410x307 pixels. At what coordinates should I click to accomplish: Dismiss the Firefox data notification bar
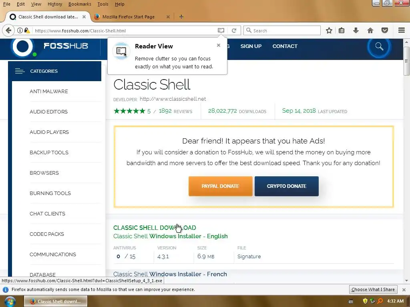point(404,289)
